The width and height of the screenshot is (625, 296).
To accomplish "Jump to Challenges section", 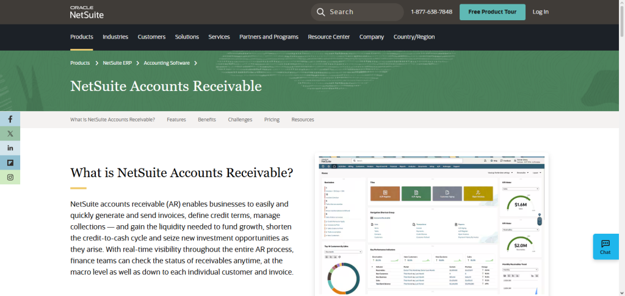I will pyautogui.click(x=240, y=120).
